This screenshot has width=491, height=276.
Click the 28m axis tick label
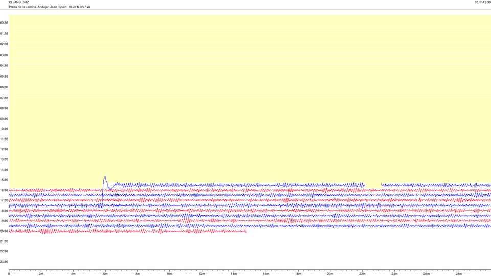(x=458, y=274)
